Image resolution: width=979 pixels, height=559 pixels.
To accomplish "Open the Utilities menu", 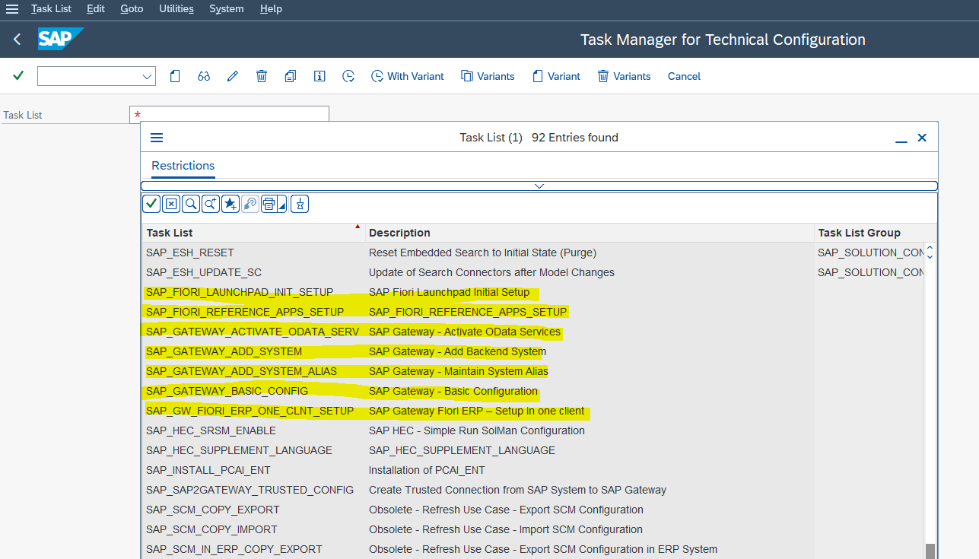I will (x=176, y=9).
